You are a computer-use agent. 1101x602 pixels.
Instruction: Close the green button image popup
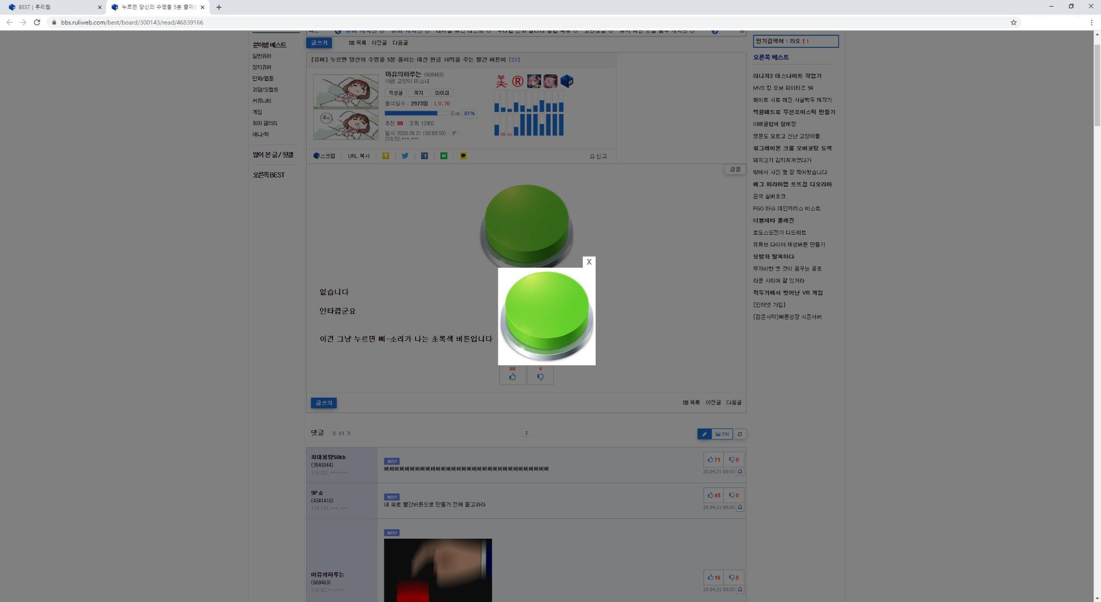pos(588,262)
